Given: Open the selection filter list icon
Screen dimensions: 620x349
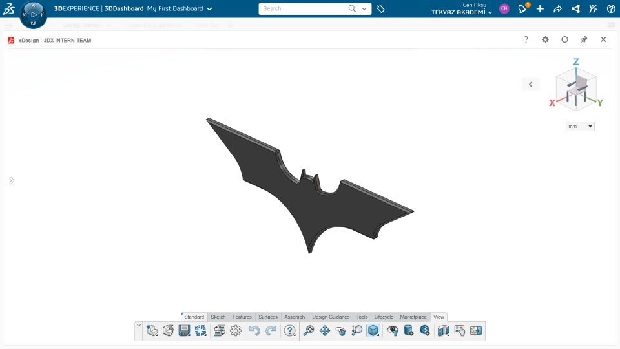Looking at the screenshot, I should pos(220,330).
